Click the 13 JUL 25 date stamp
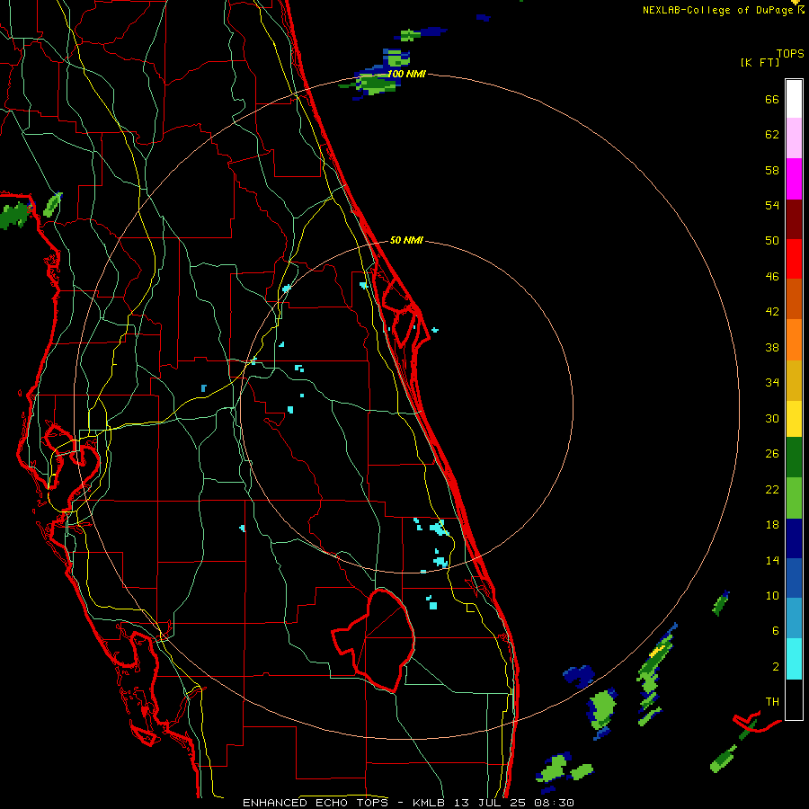 [x=491, y=803]
